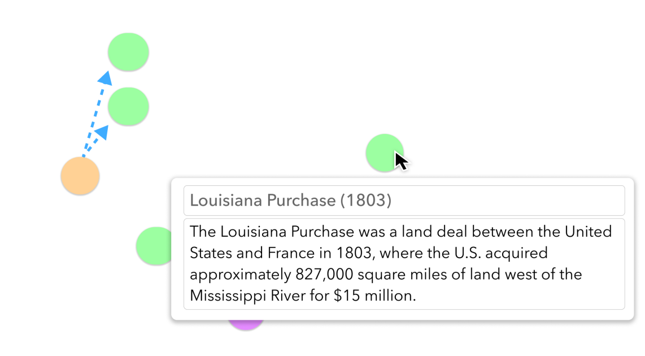Select the orange node
The width and height of the screenshot is (645, 356).
(x=80, y=176)
